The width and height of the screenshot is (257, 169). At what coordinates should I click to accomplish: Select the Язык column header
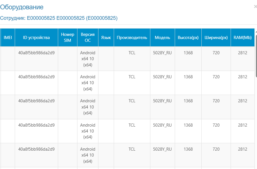[x=106, y=38]
